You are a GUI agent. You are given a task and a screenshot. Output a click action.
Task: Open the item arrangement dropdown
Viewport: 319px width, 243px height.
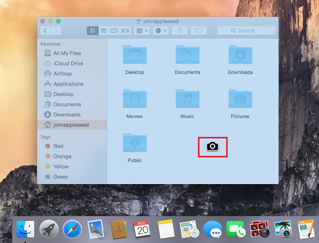[x=142, y=31]
